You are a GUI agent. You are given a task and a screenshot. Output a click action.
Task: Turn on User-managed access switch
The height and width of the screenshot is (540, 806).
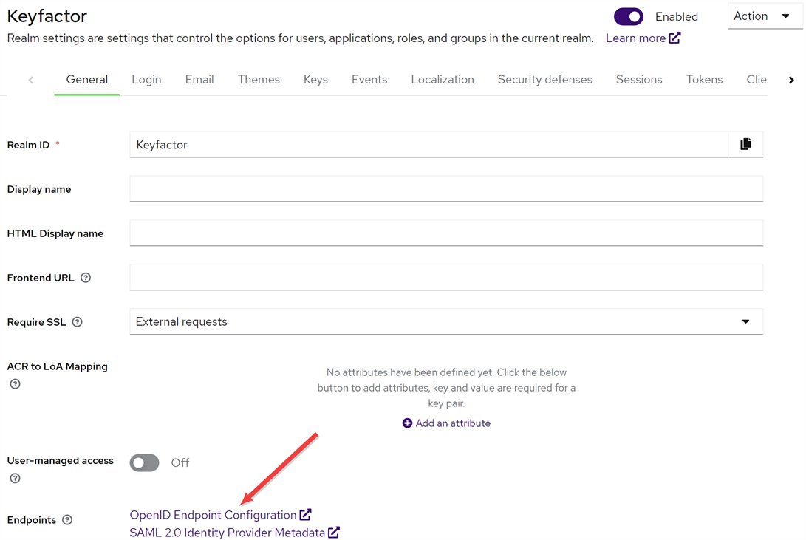click(x=145, y=462)
